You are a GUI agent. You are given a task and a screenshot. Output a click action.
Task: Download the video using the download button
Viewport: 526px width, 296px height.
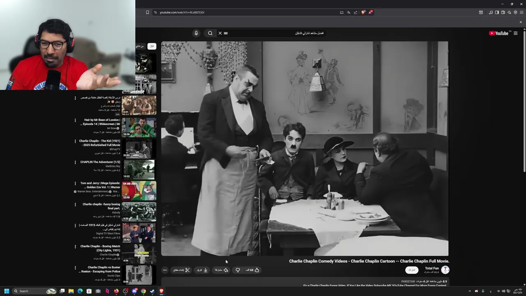coord(202,270)
